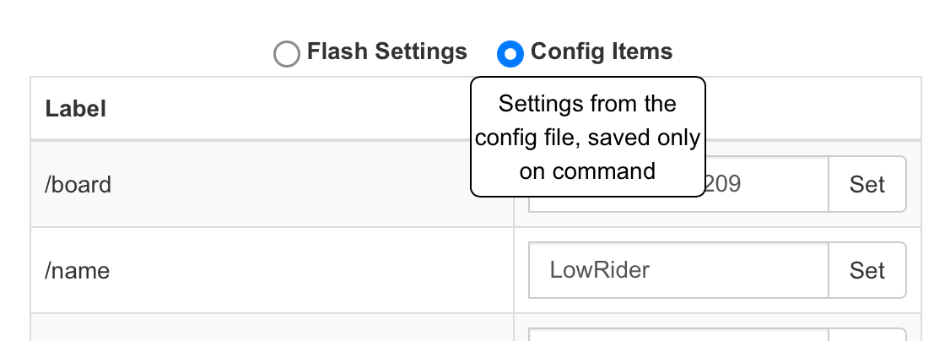Click the /name row label
This screenshot has height=341, width=934.
(x=77, y=270)
